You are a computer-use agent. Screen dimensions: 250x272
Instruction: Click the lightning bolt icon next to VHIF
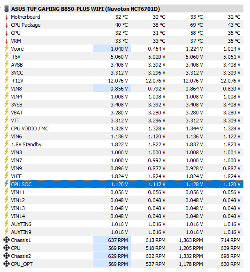pyautogui.click(x=7, y=176)
